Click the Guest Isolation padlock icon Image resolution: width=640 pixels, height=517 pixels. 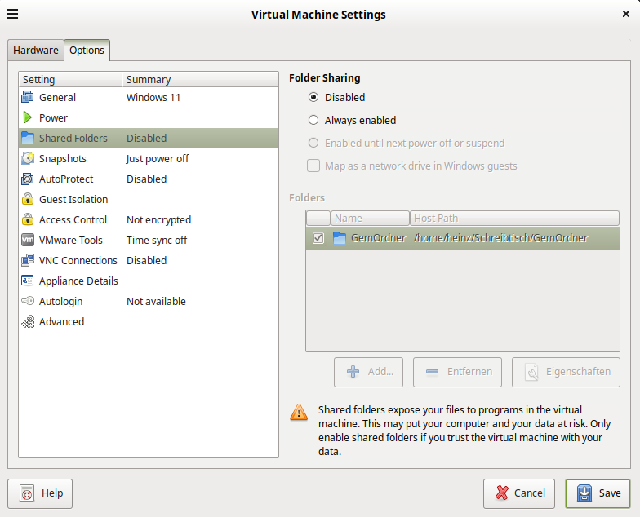[x=28, y=199]
